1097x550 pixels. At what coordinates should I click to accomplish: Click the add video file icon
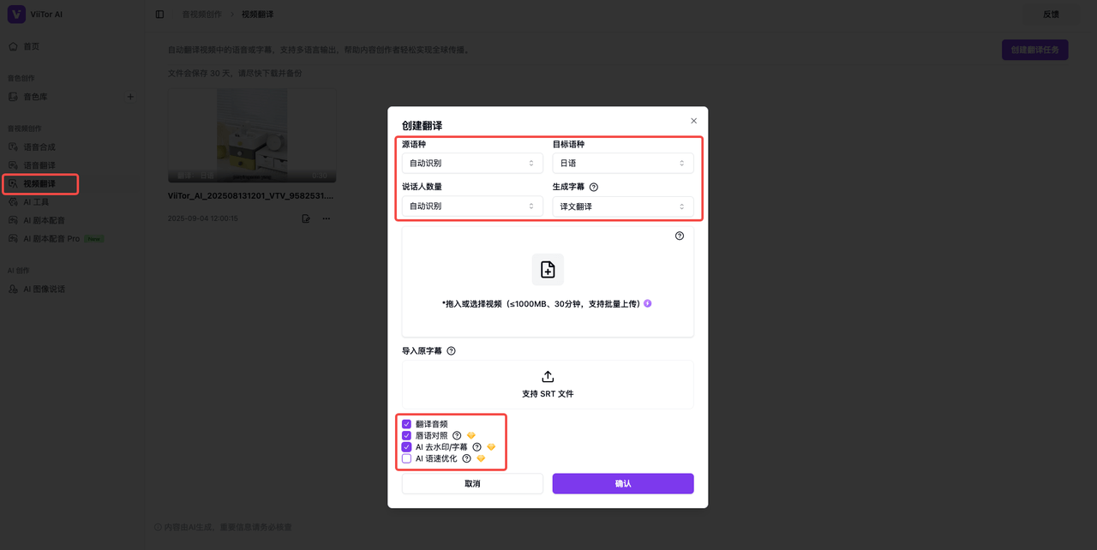[x=548, y=270]
